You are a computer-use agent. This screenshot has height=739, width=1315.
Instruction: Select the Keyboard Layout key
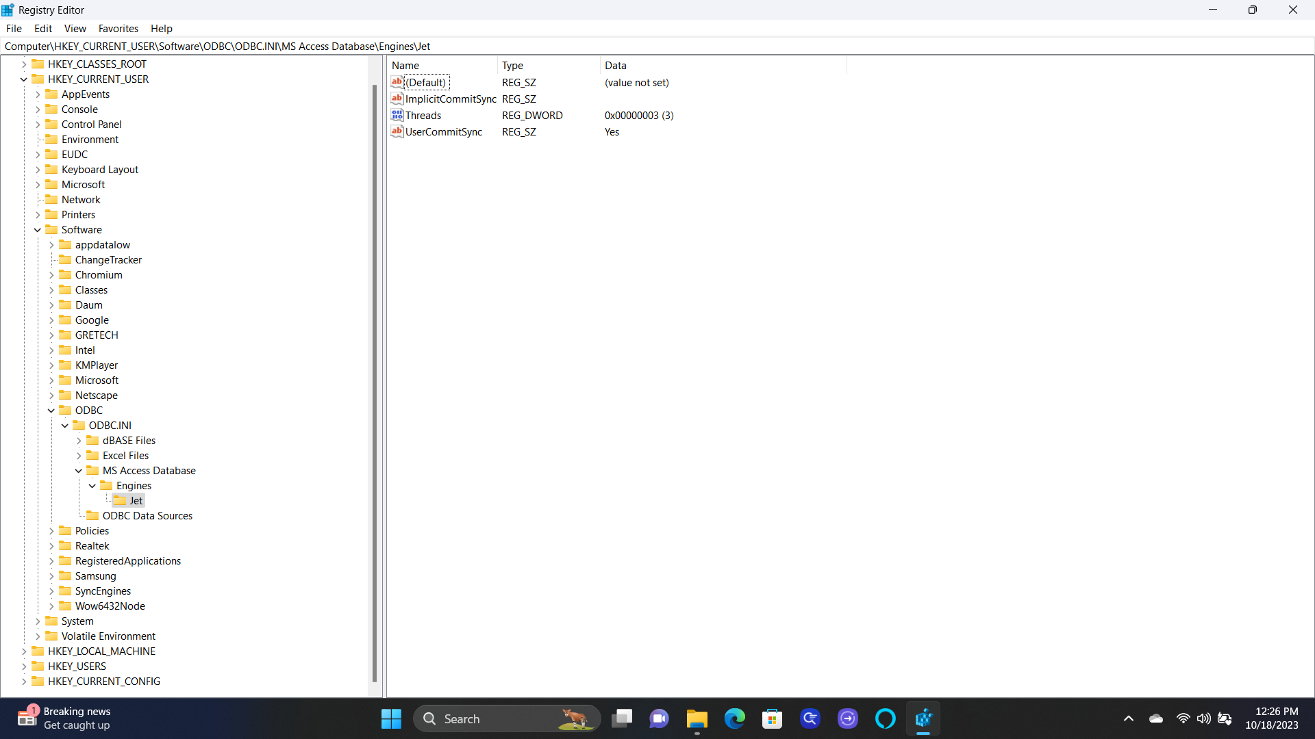pos(100,169)
